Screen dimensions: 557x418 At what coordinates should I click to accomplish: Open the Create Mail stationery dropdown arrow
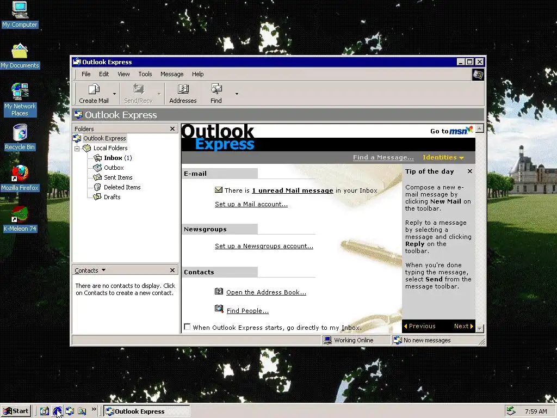point(114,94)
